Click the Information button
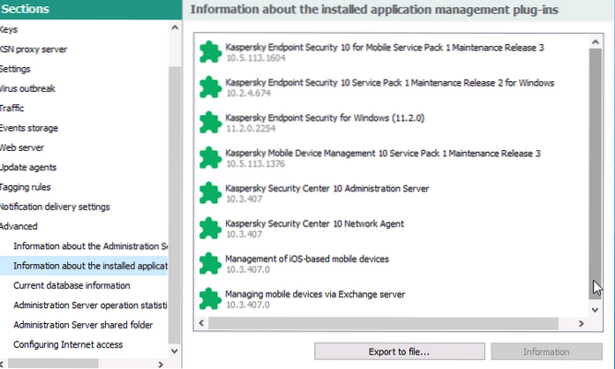This screenshot has width=615, height=369. pos(545,352)
